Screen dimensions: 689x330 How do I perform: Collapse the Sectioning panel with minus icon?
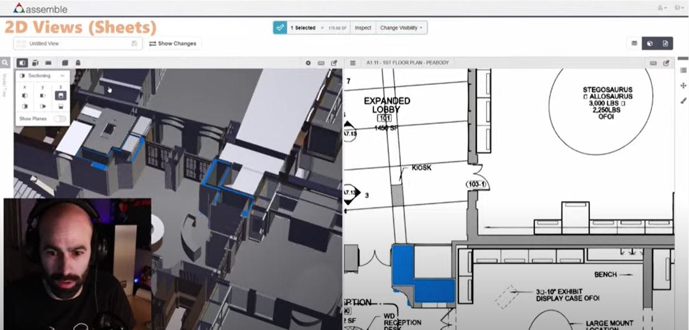click(63, 75)
